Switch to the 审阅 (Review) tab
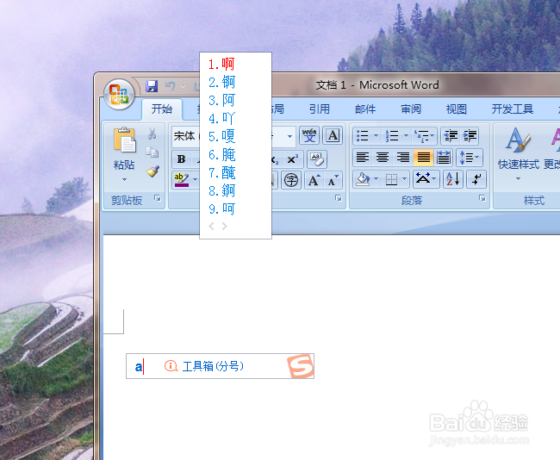Image resolution: width=560 pixels, height=460 pixels. (411, 109)
